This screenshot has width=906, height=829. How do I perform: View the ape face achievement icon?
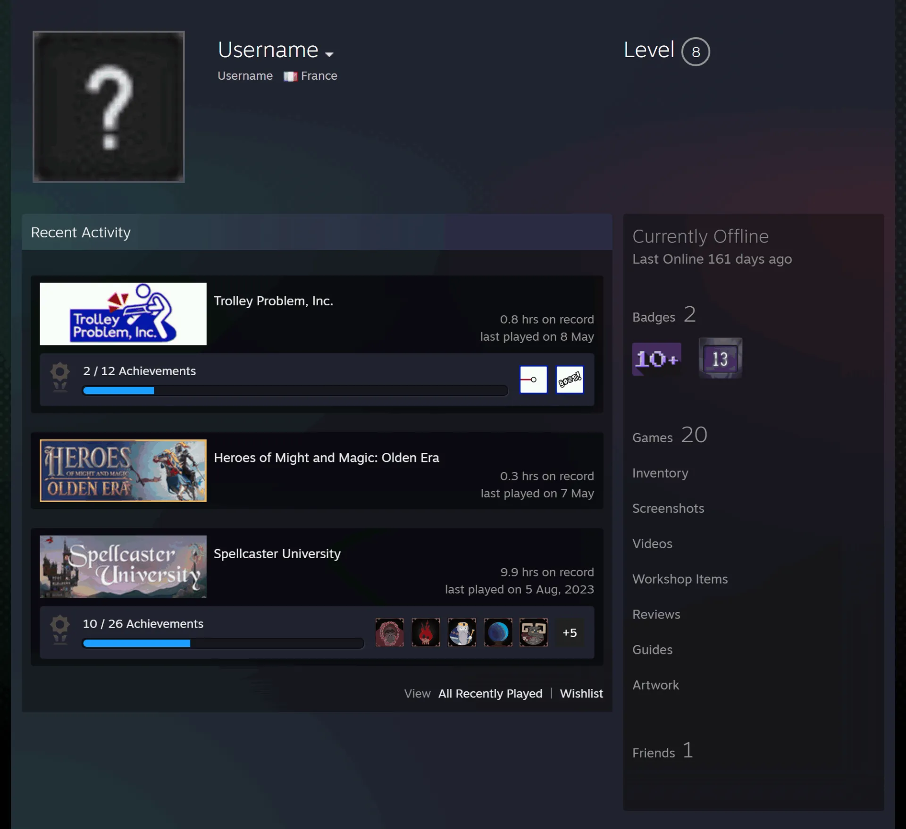pos(389,632)
